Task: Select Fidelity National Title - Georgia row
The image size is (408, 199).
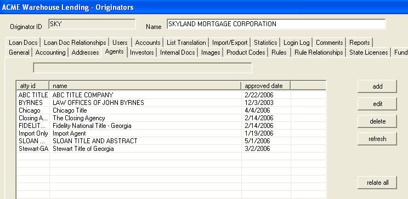Action: [171, 126]
